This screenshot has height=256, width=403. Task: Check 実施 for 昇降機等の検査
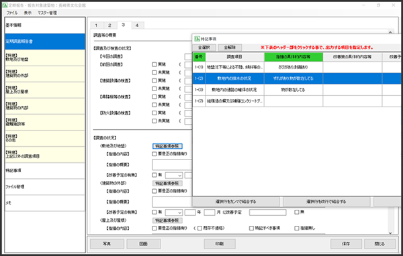click(x=154, y=97)
